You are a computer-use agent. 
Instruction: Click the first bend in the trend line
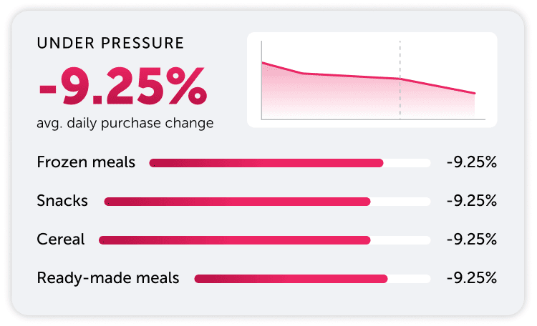point(303,73)
